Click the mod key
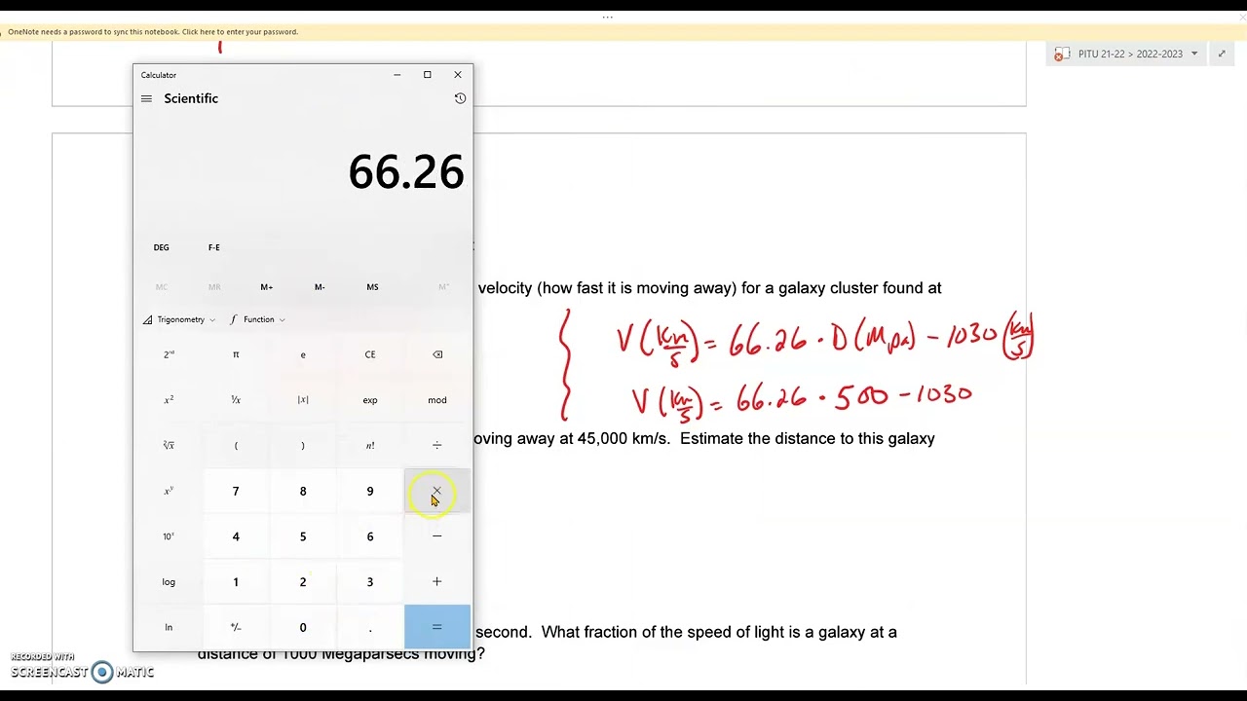Viewport: 1247px width, 701px height. pos(437,400)
